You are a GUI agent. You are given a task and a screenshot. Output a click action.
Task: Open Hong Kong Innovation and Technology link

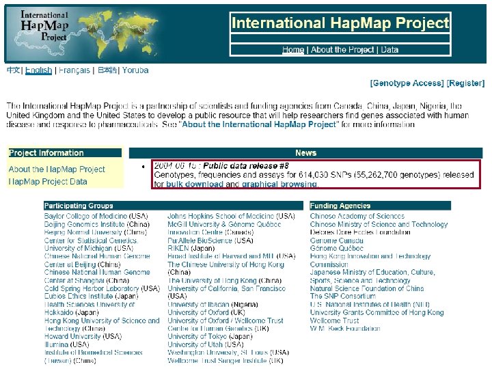click(370, 260)
